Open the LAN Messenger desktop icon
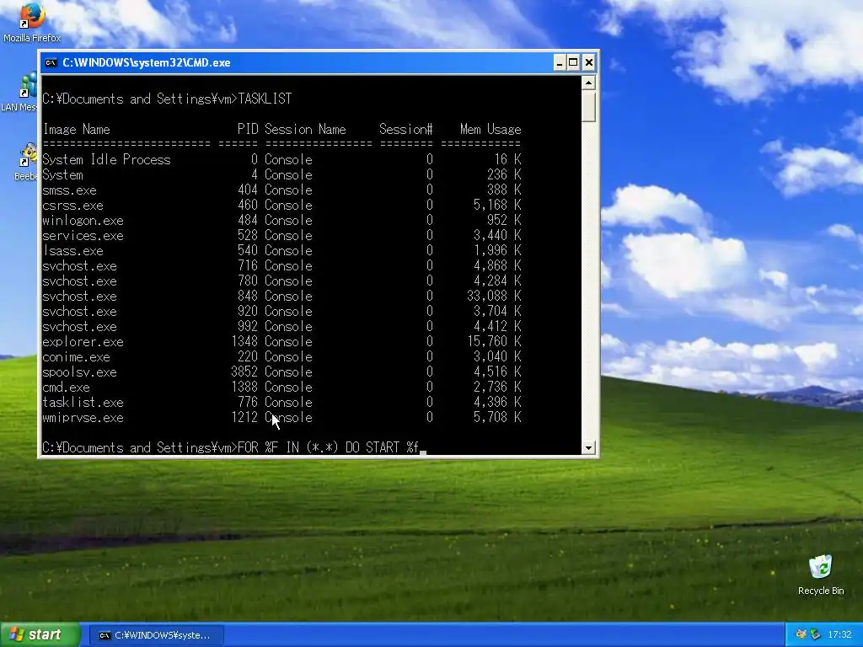This screenshot has height=647, width=863. pos(22,93)
